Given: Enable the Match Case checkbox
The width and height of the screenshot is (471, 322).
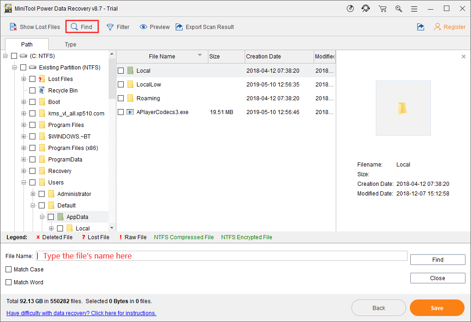Looking at the screenshot, I should (9, 270).
